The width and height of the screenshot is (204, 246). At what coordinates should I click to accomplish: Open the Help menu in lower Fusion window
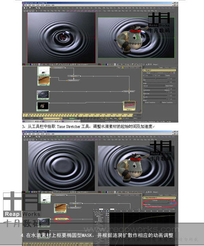tap(53, 134)
